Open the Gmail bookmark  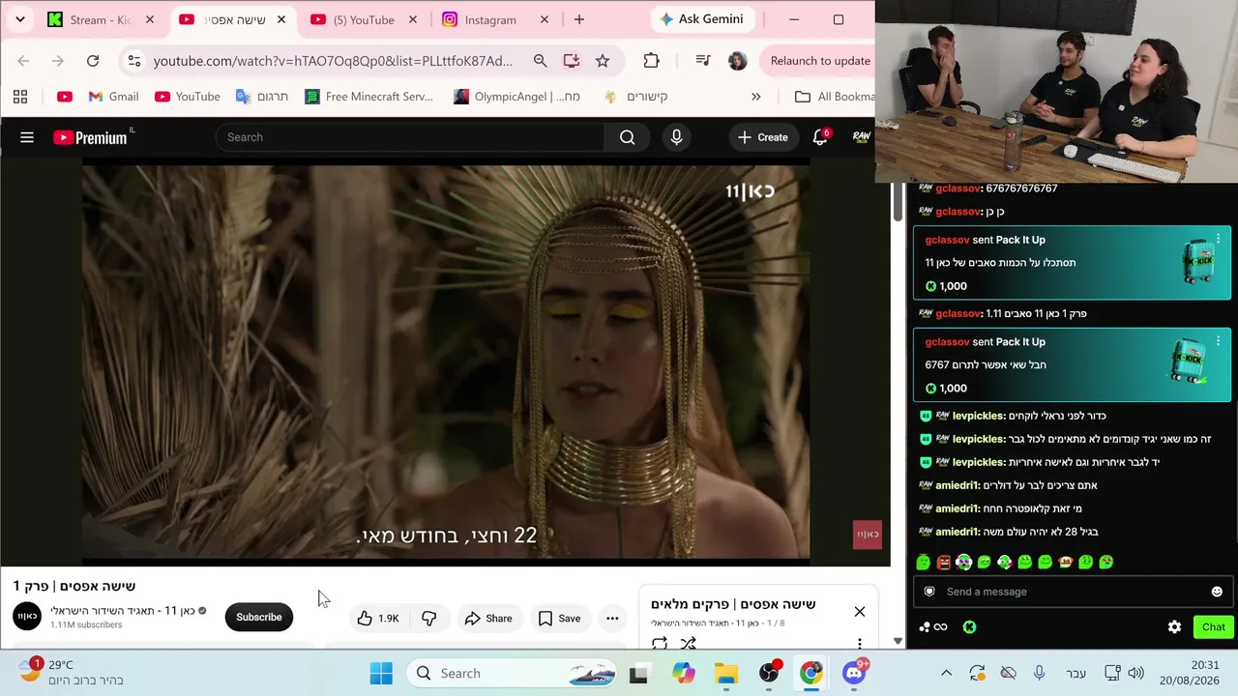coord(113,97)
